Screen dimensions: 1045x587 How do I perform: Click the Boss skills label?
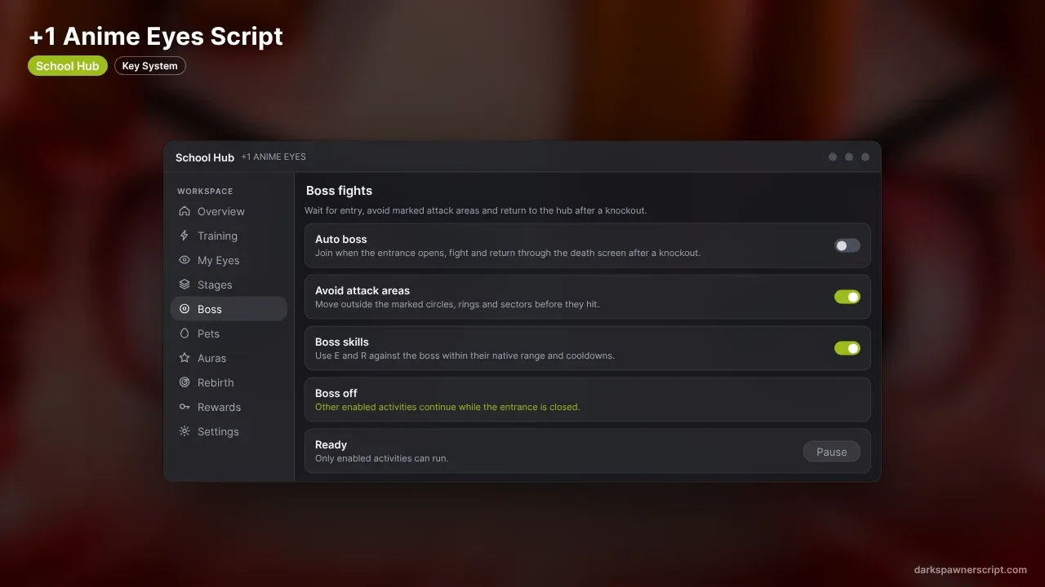coord(342,342)
